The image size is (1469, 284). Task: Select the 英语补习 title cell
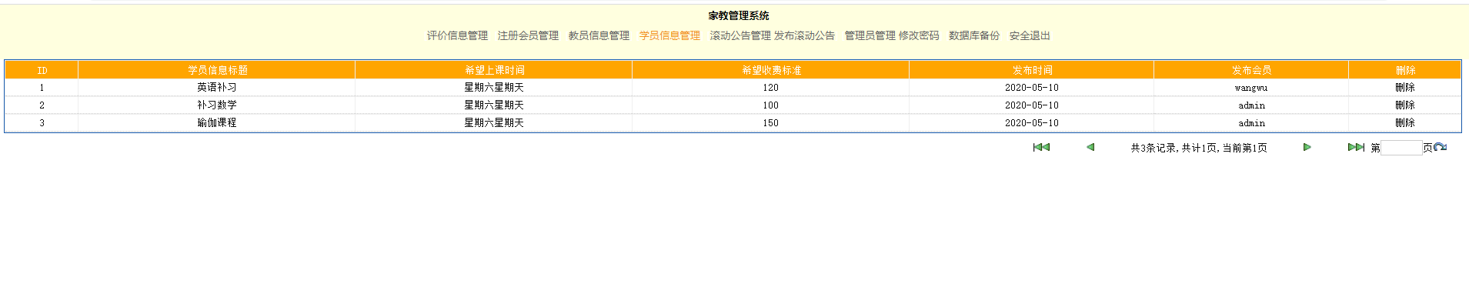coord(217,87)
